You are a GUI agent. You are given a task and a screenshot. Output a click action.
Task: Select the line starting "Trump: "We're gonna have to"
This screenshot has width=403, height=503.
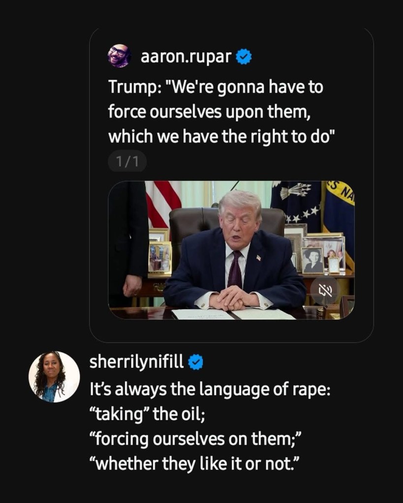tap(216, 88)
